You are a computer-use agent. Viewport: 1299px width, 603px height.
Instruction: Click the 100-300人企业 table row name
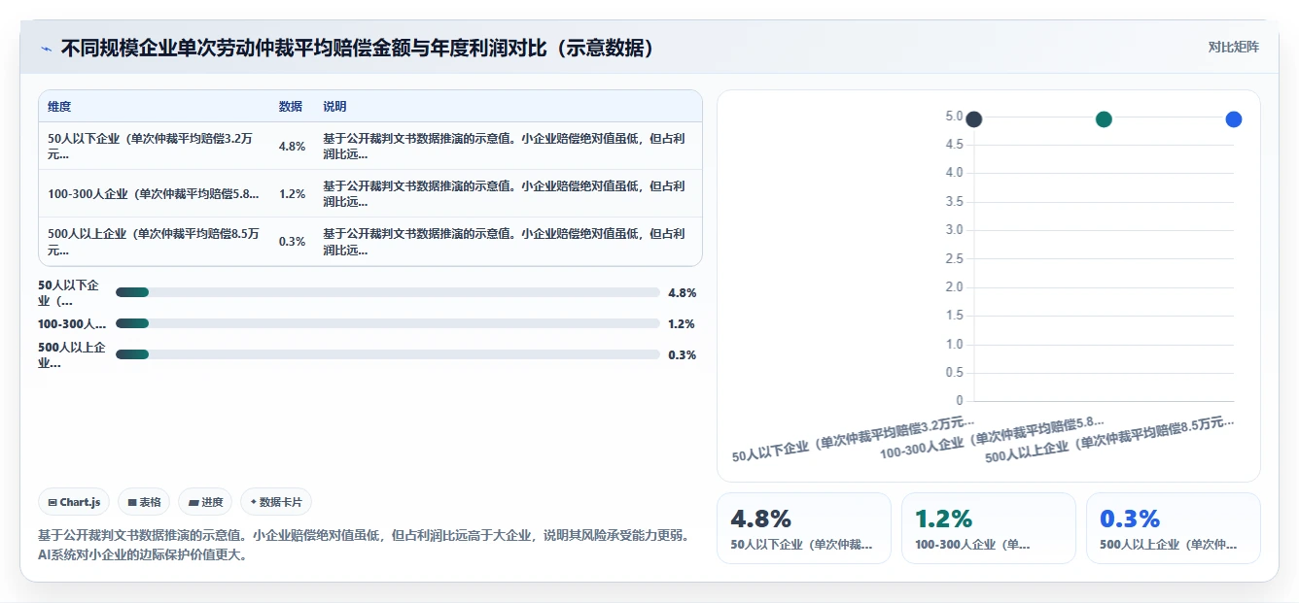click(x=154, y=194)
